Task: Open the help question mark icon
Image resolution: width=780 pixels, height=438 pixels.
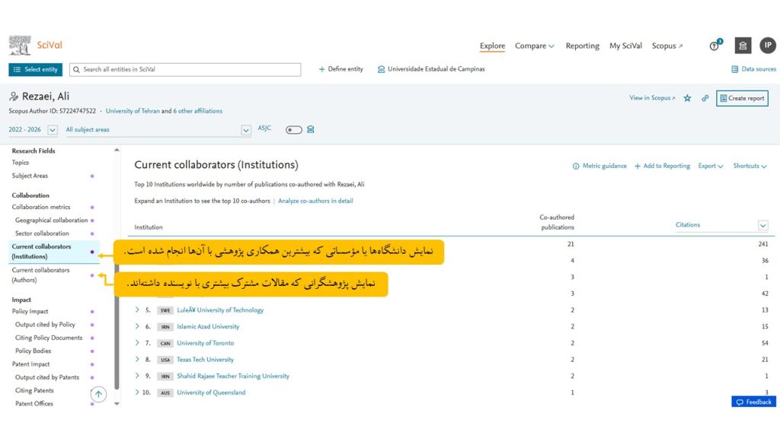Action: [714, 46]
